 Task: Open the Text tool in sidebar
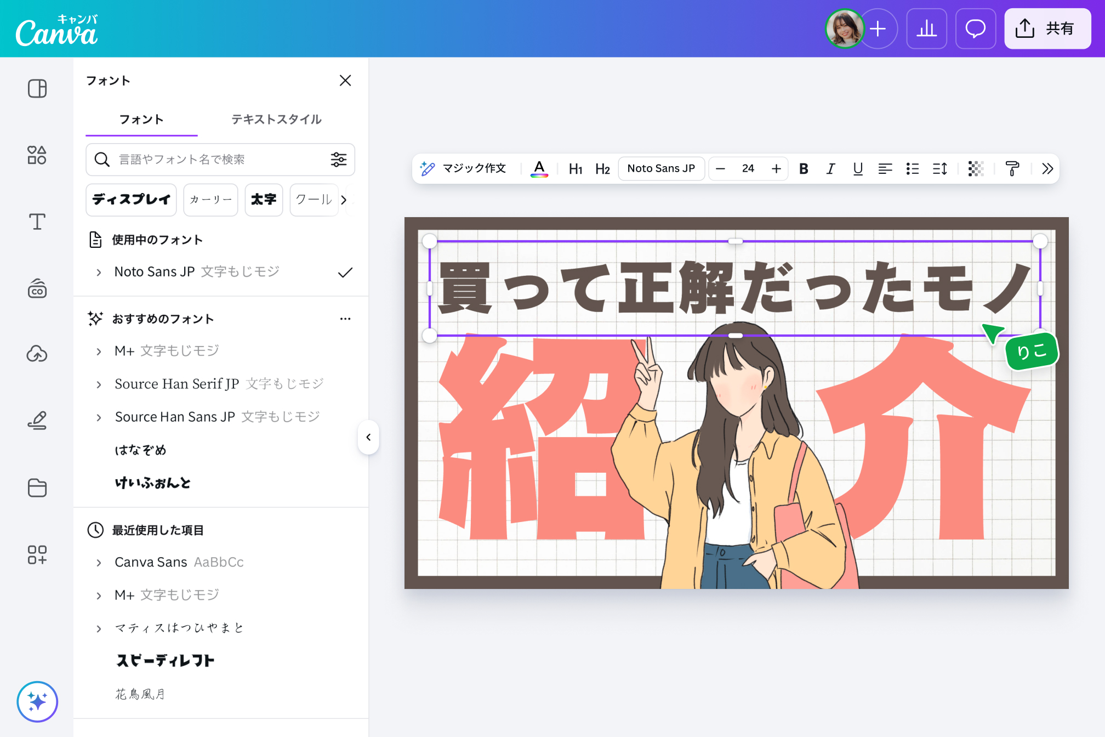point(37,222)
